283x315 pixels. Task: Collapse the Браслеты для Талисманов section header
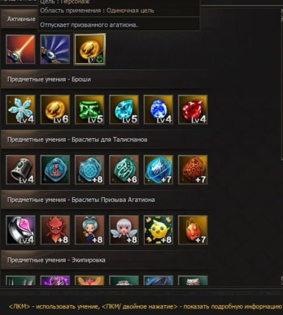pos(106,140)
